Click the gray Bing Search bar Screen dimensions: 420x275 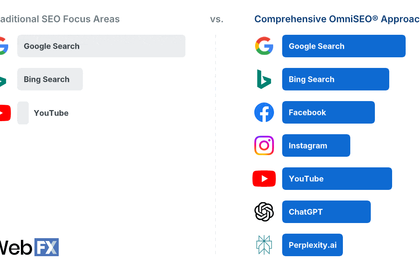point(50,79)
